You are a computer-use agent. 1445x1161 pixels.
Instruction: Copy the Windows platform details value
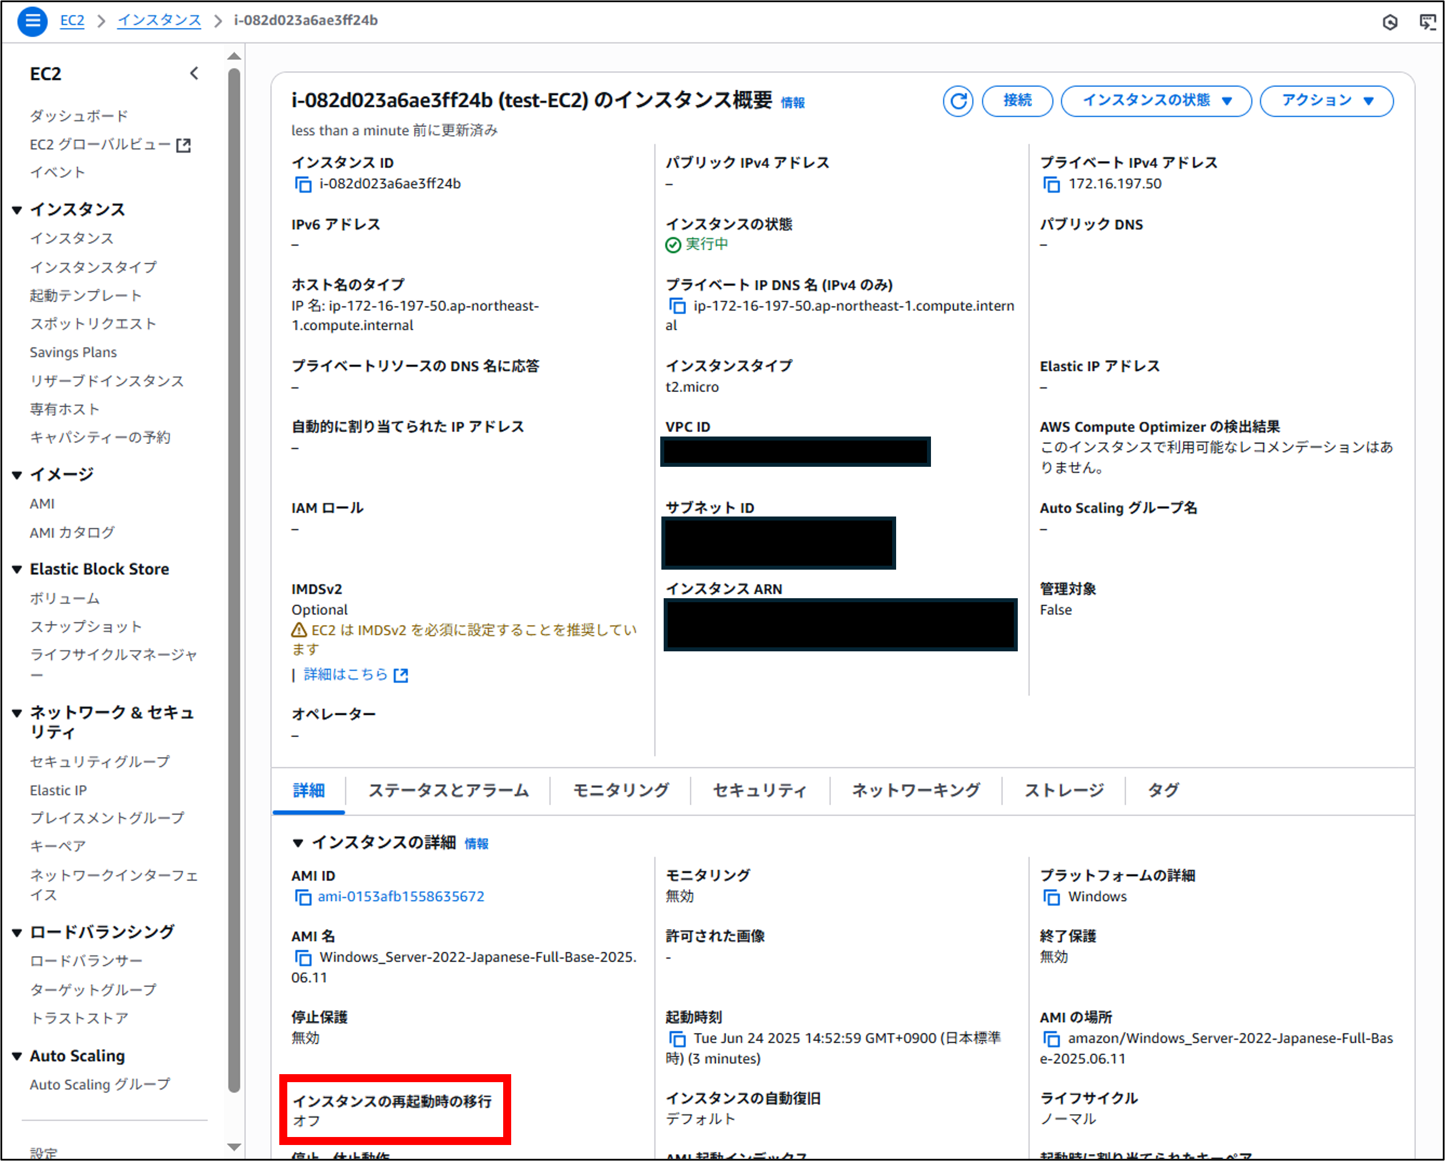(1051, 897)
